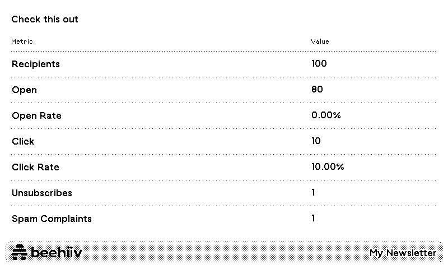
Task: Select the Recipients metric label
Action: pos(36,64)
